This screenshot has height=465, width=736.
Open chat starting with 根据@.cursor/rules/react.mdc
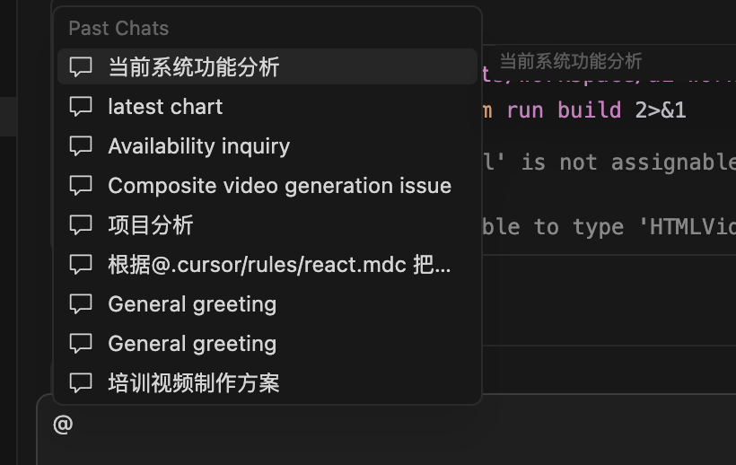click(279, 265)
